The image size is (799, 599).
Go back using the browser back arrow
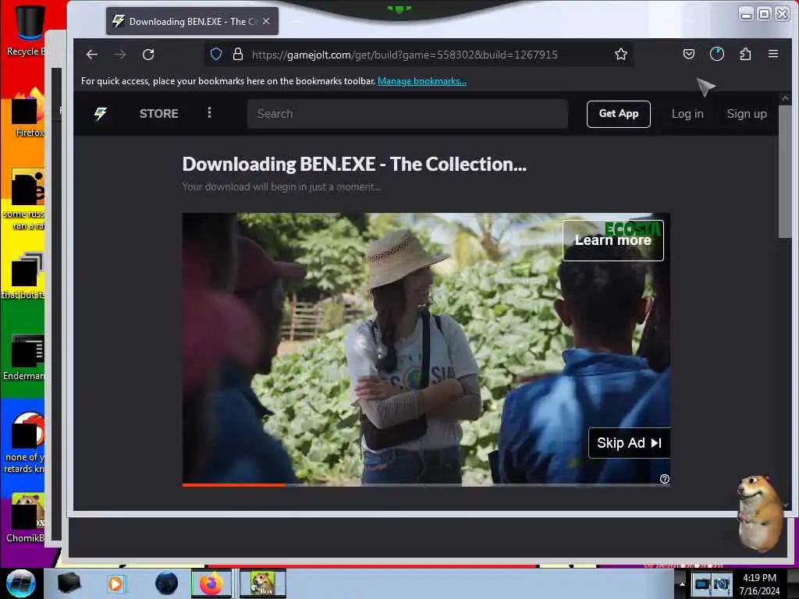point(92,55)
